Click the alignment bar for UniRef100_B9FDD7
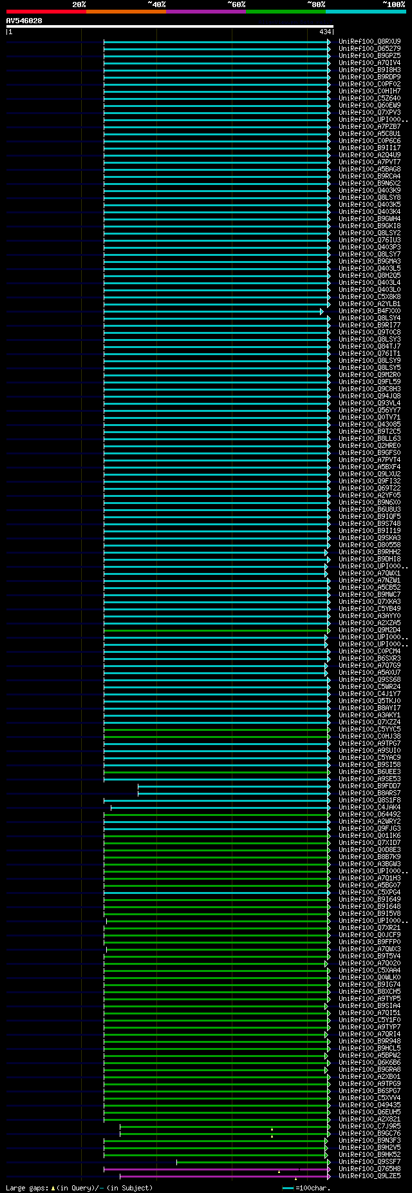412x1193 pixels. point(234,786)
